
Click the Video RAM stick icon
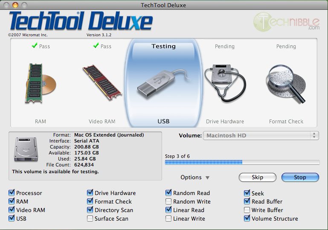(102, 82)
